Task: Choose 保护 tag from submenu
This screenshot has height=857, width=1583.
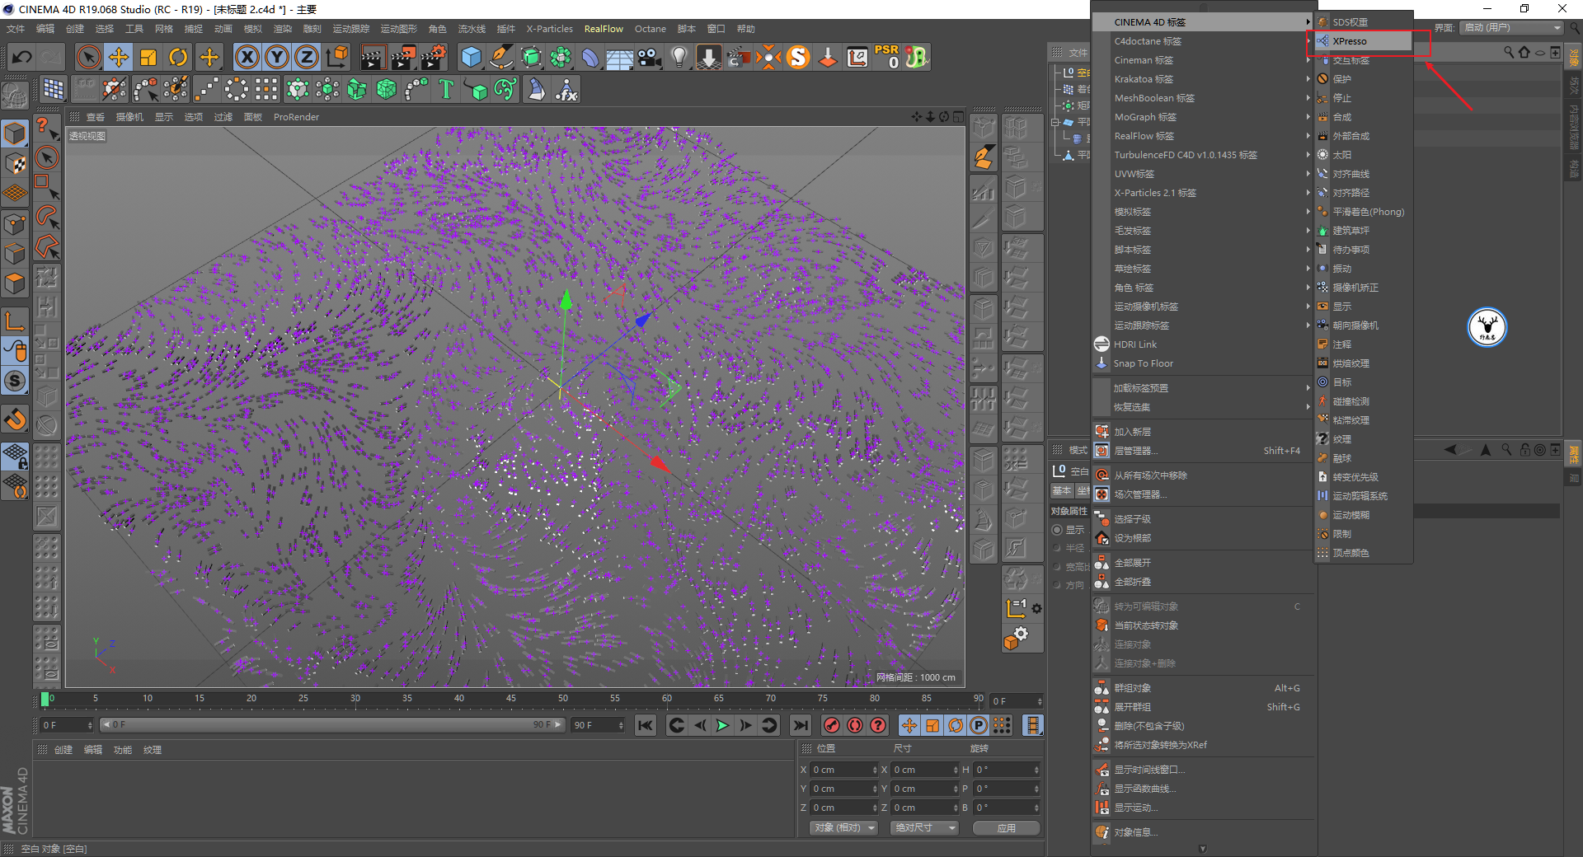Action: [x=1363, y=79]
